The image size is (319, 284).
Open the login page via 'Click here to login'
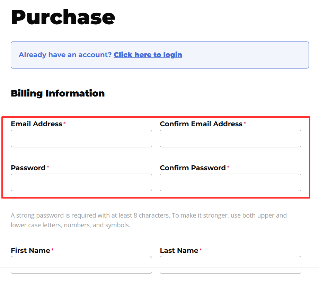148,54
